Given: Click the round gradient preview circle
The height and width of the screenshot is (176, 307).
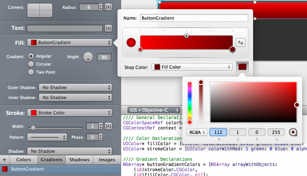Looking at the screenshot, I should [131, 42].
